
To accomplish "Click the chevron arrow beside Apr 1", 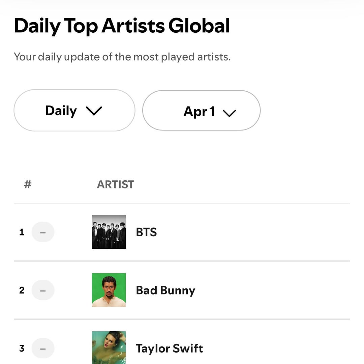I will coord(230,113).
